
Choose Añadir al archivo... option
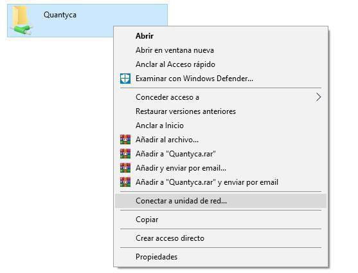coord(221,140)
